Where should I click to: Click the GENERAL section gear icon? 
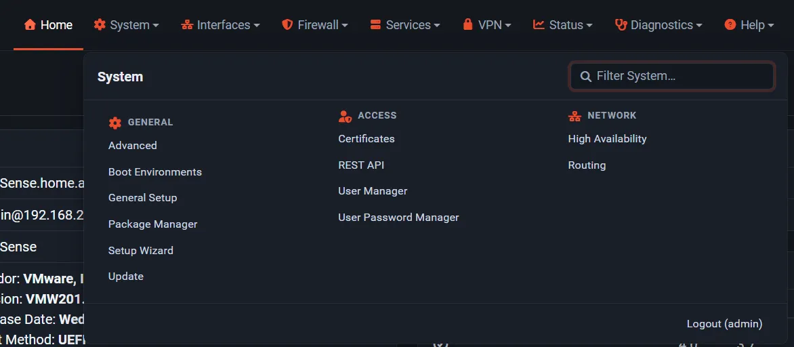115,123
